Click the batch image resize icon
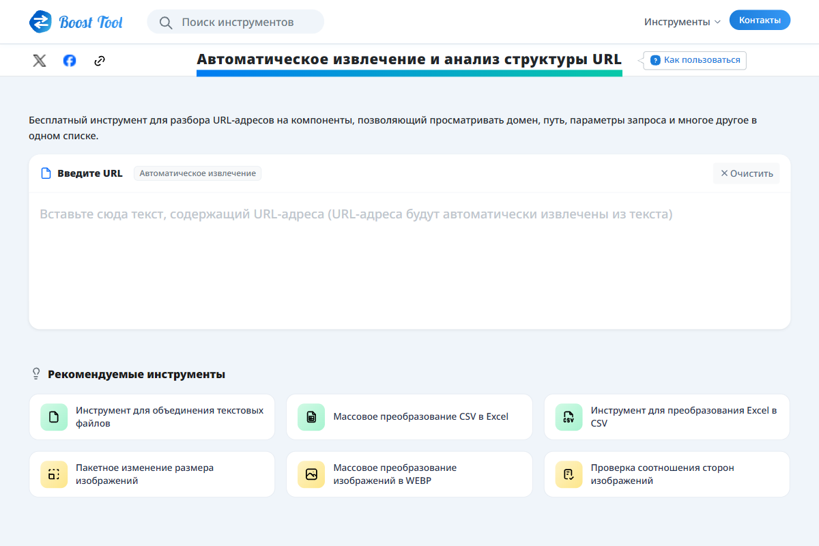819x546 pixels. click(54, 474)
